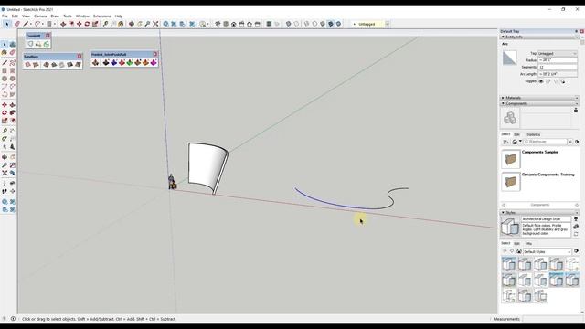Select the Pan hand tool in top toolbar
This screenshot has height=329, width=585.
[140, 24]
